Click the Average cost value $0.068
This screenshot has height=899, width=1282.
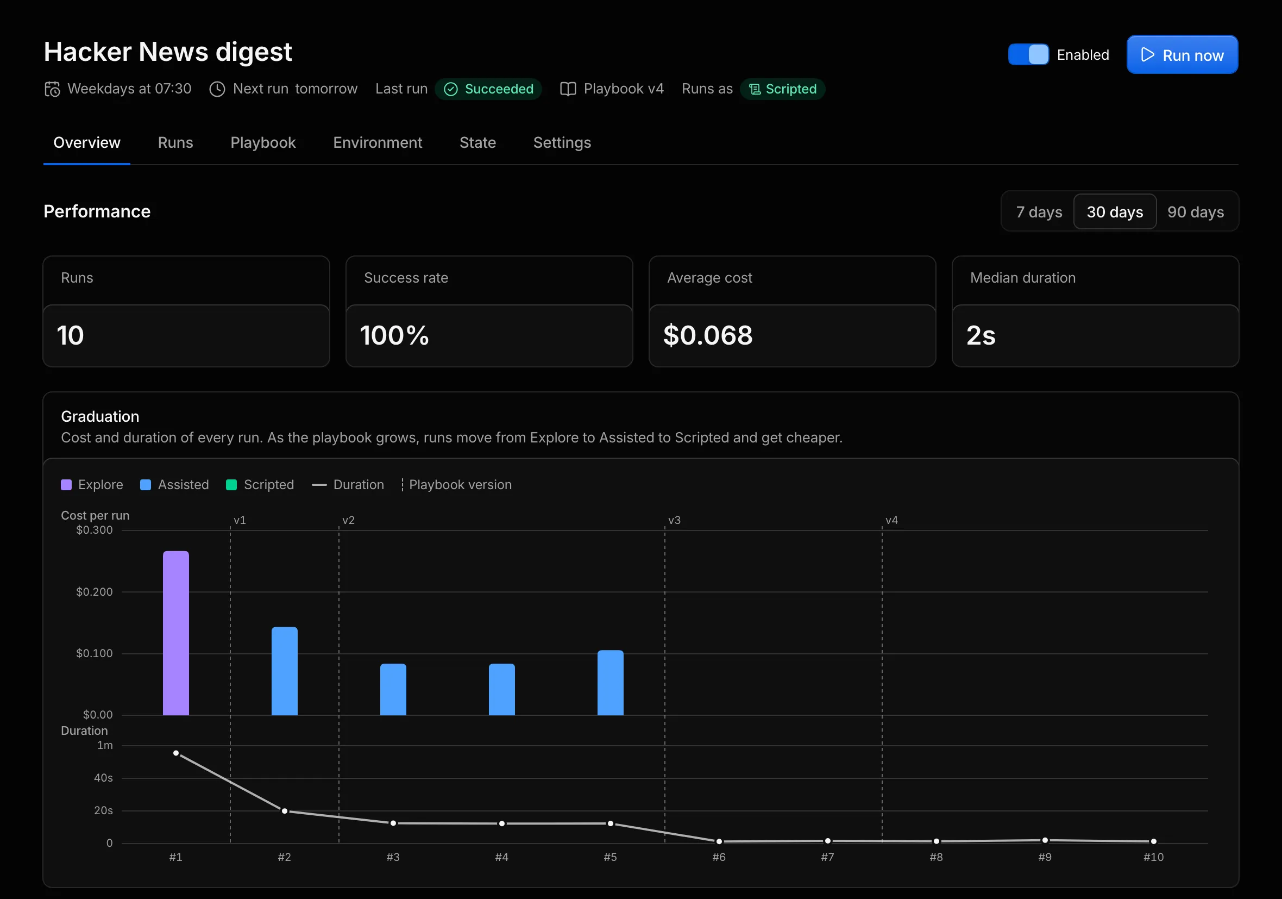708,336
